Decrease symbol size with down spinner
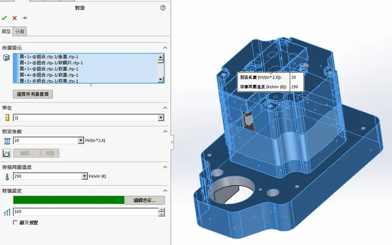392x245 pixels. pyautogui.click(x=162, y=214)
